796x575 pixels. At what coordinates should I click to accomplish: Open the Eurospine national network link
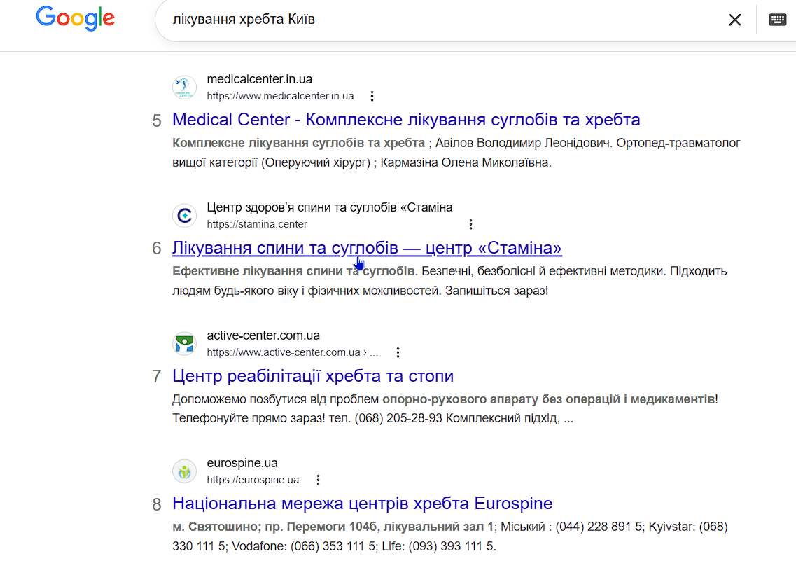click(362, 504)
